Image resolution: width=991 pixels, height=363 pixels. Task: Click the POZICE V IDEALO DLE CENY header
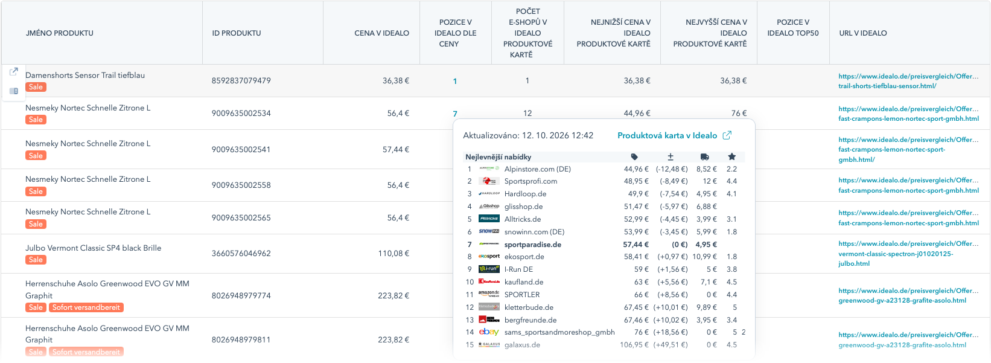(x=455, y=33)
